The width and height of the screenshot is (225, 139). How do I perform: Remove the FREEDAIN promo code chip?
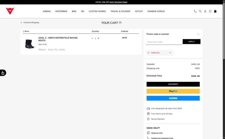pyautogui.click(x=170, y=53)
